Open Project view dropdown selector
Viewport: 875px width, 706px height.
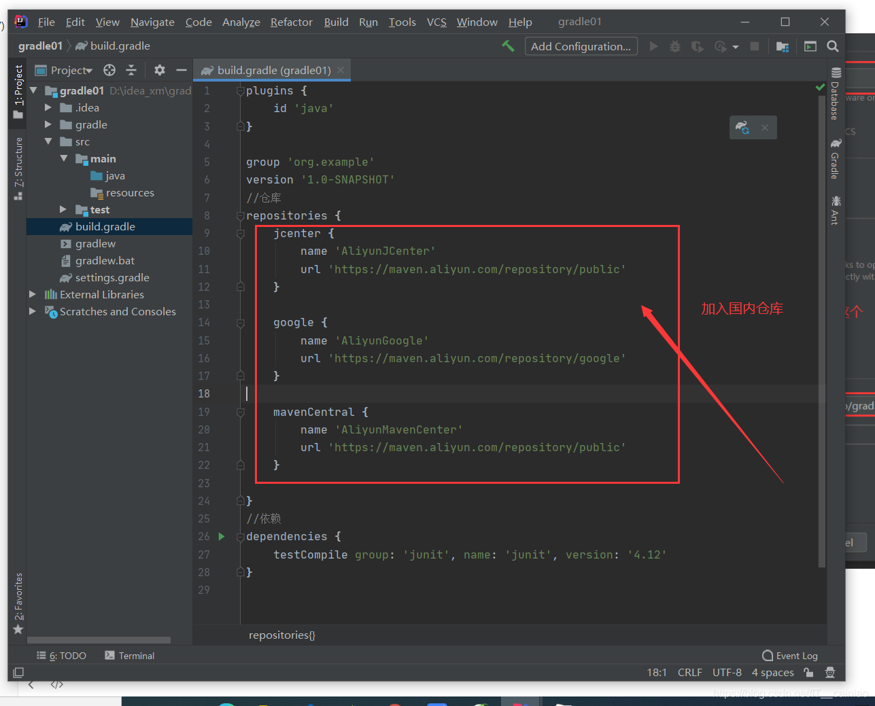click(x=64, y=70)
